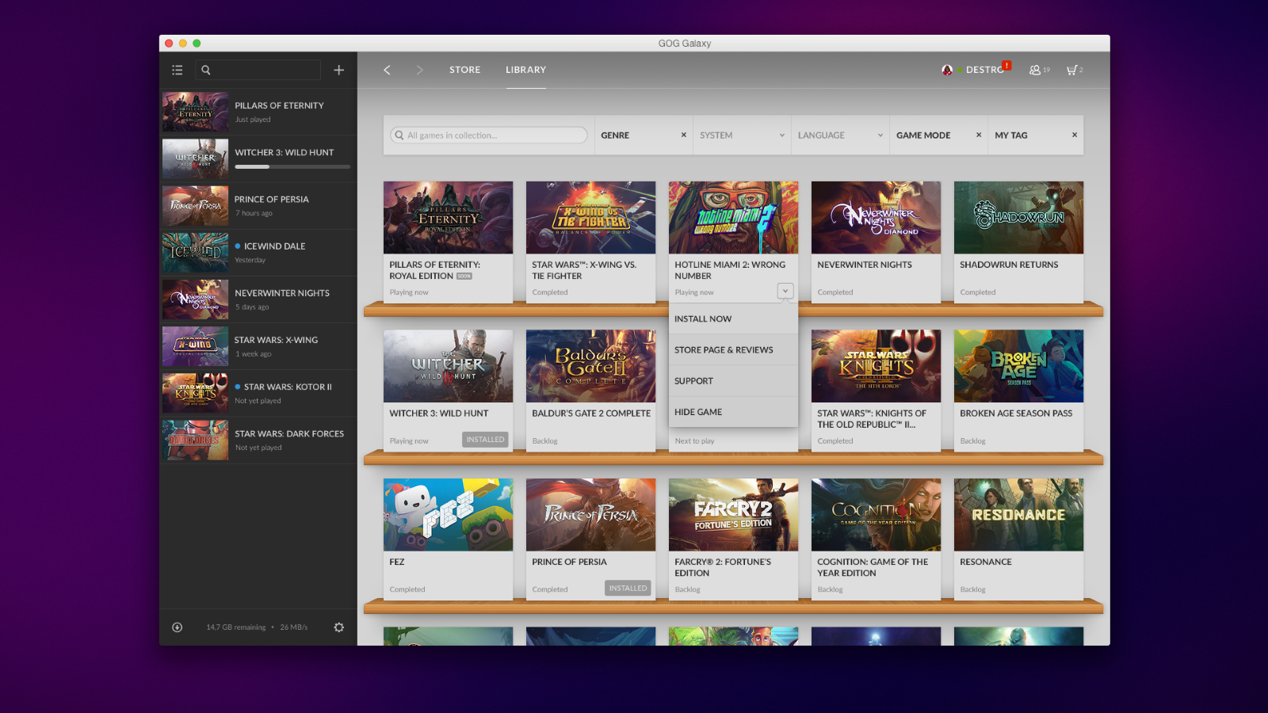Image resolution: width=1268 pixels, height=713 pixels.
Task: Click the search field for all games in collection
Action: [x=487, y=135]
